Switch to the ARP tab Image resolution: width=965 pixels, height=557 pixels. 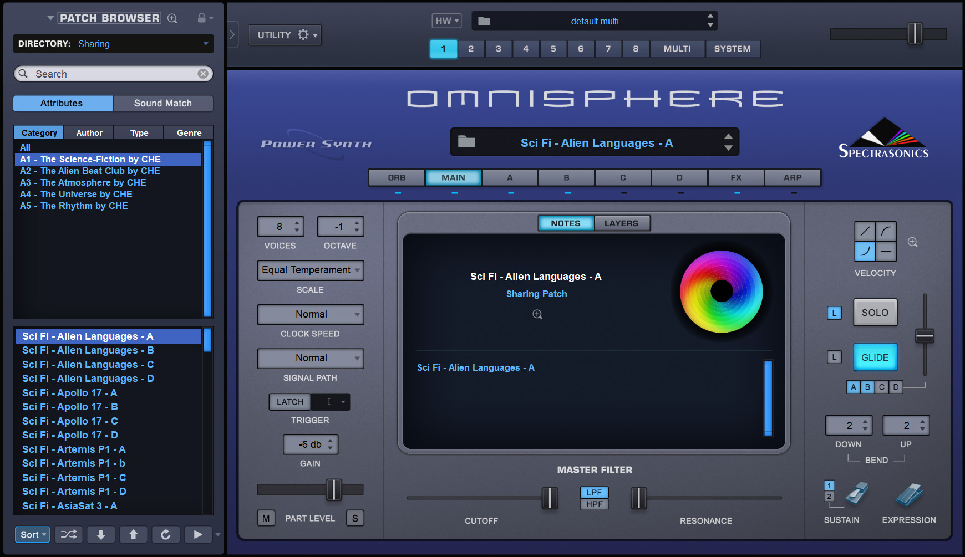click(793, 177)
